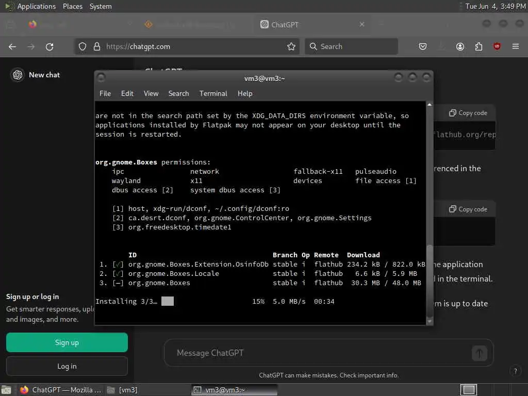Open the help question mark icon

click(515, 371)
